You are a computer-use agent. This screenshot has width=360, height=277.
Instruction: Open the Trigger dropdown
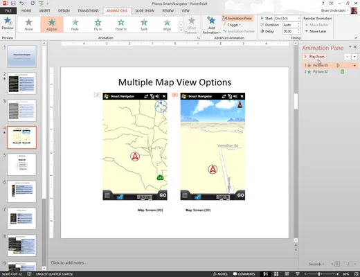tap(232, 25)
